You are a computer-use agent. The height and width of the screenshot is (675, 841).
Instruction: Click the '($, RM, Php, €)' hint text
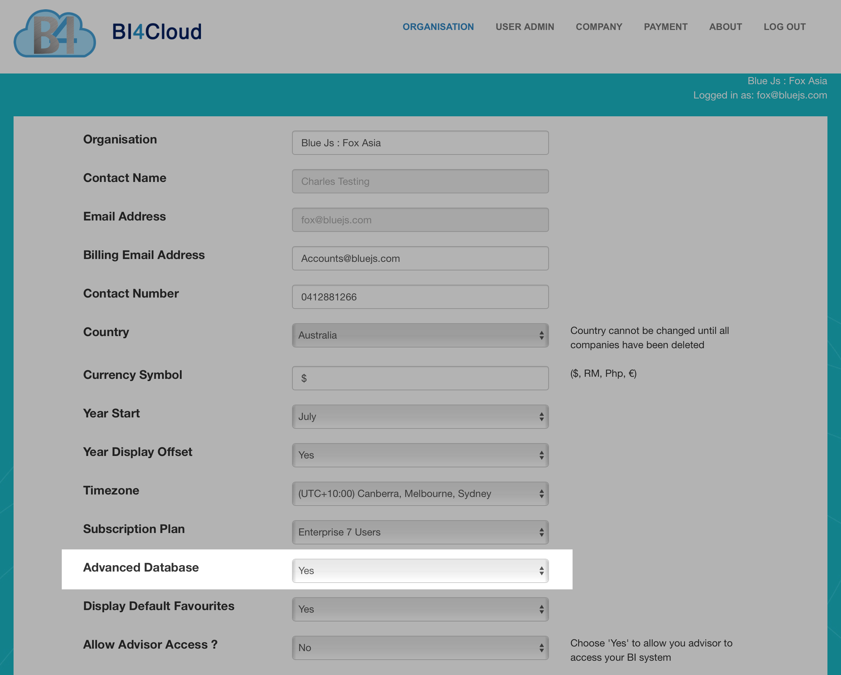[604, 374]
